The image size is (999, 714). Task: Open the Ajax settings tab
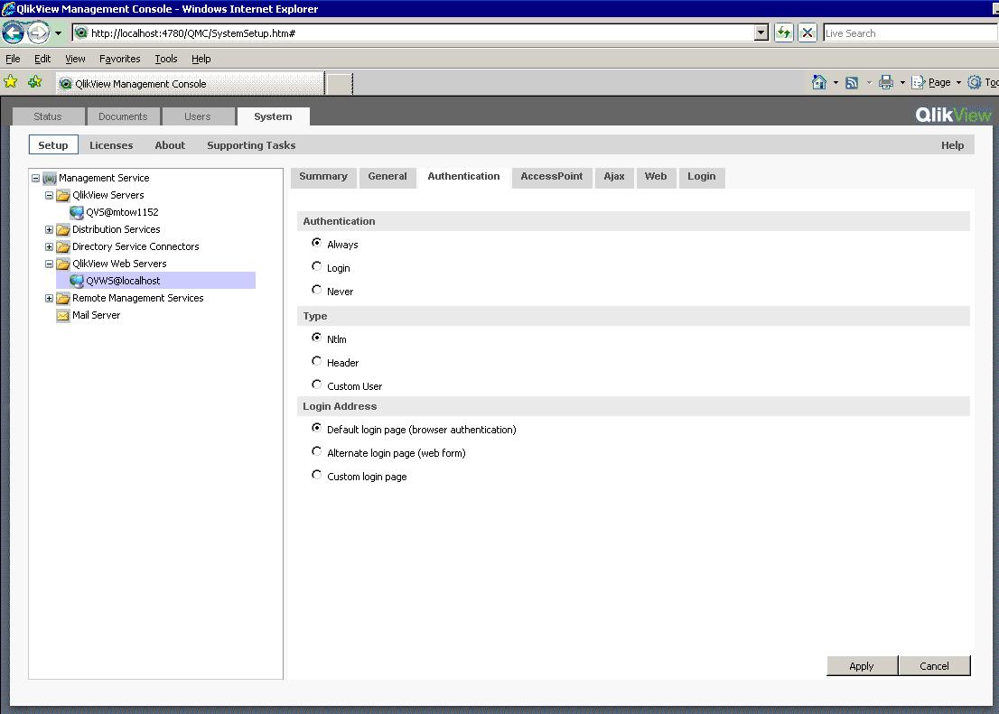click(x=614, y=176)
